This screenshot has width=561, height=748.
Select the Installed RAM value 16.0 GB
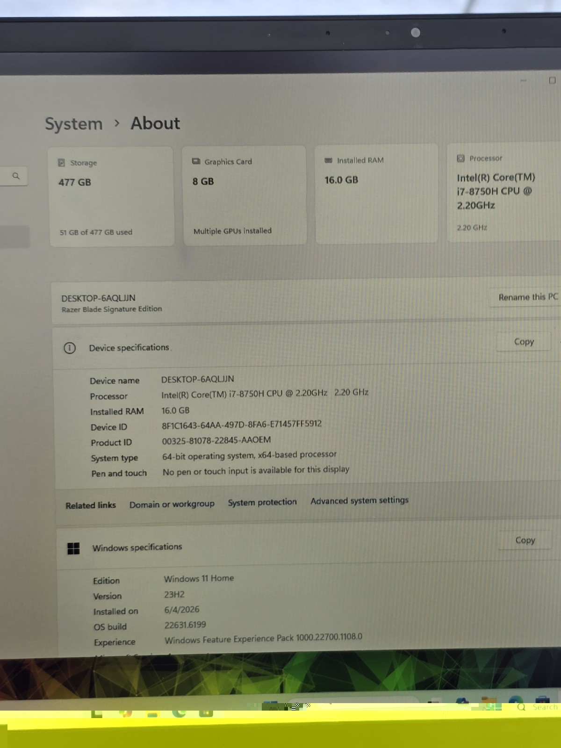point(175,410)
